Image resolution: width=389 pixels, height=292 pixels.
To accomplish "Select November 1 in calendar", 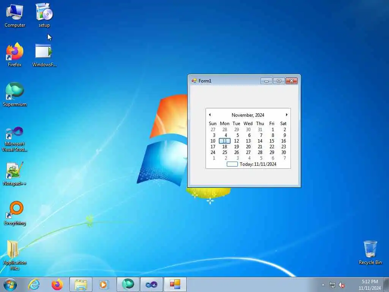I will click(273, 130).
